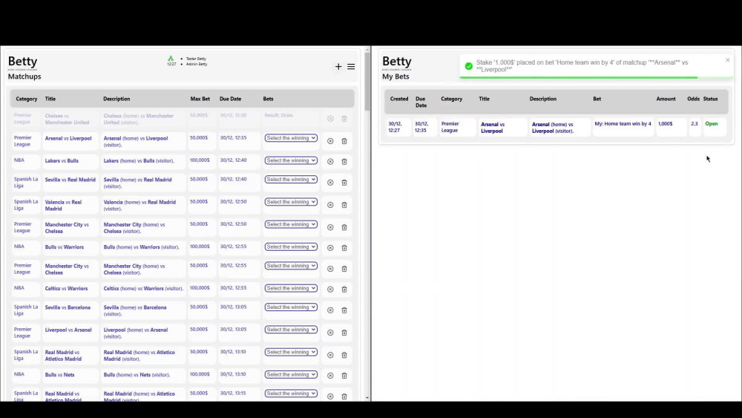Viewport: 742px width, 418px height.
Task: Delete the Lakers vs Bulls matchup
Action: coord(344,161)
